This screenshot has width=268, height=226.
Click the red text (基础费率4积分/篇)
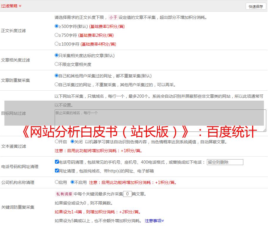point(98,44)
